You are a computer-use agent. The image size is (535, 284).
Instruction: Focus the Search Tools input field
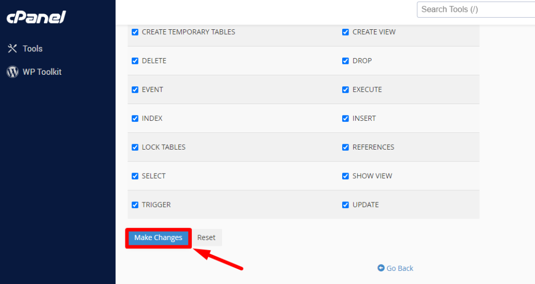475,9
